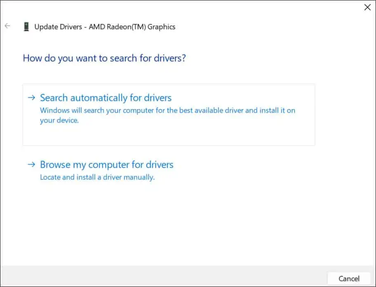Click empty space inside the highlighted search option box
The width and height of the screenshot is (376, 287).
tap(168, 136)
